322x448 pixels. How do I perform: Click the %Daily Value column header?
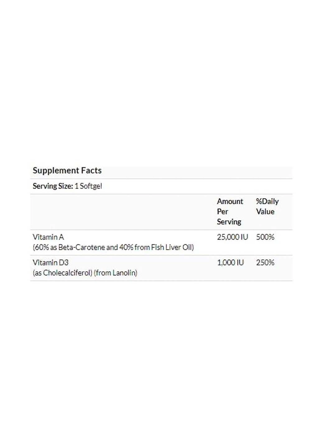tap(267, 206)
